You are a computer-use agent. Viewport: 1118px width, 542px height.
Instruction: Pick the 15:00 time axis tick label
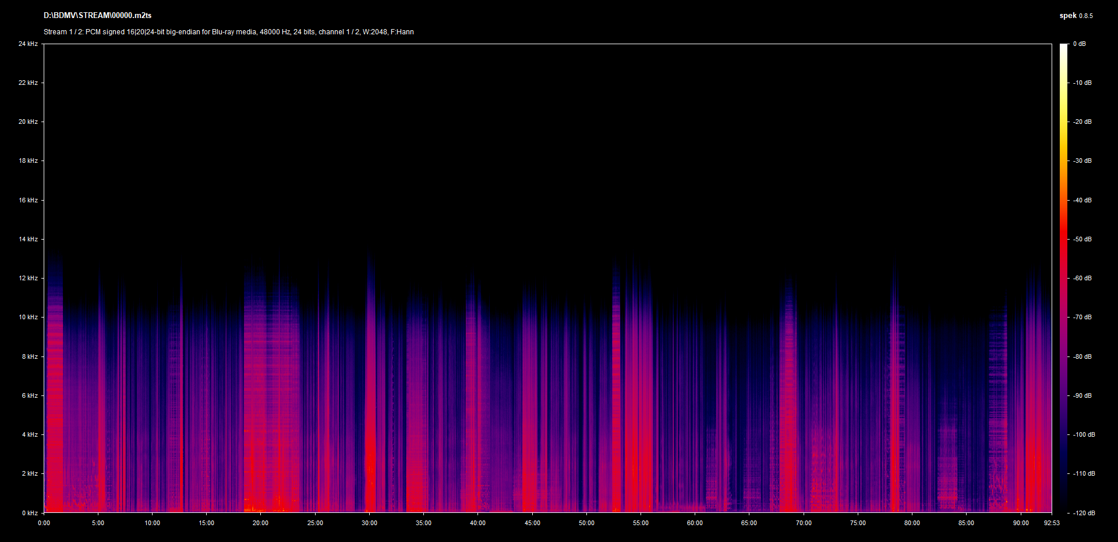point(206,523)
